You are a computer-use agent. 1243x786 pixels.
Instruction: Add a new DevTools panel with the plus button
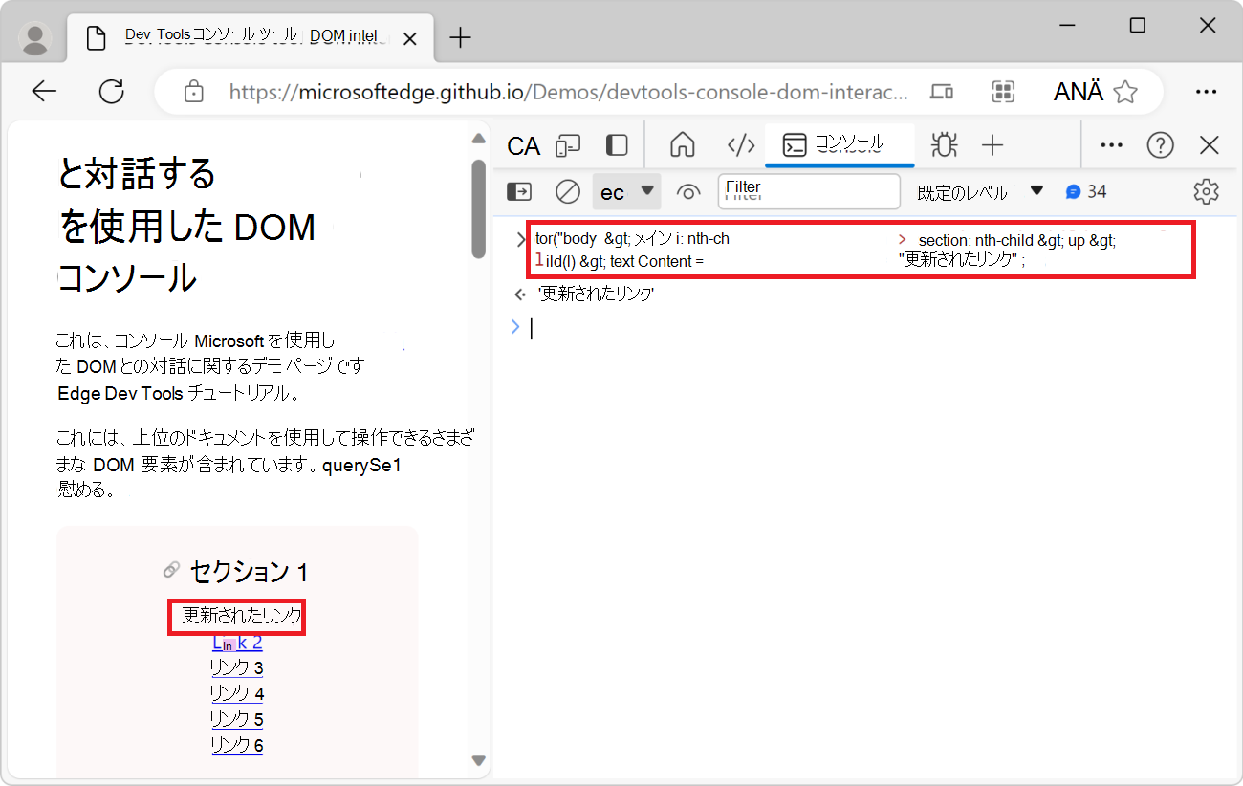coord(992,145)
